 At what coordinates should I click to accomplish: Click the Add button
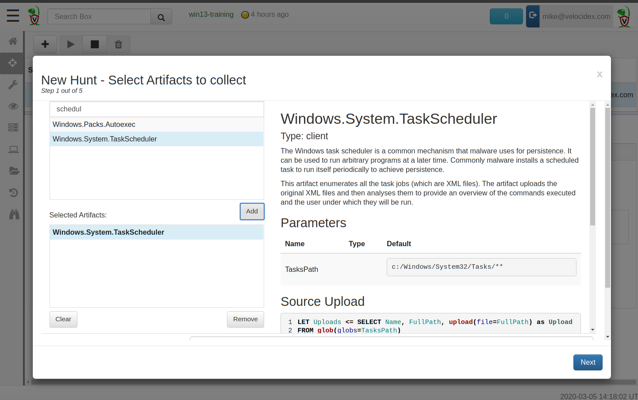coord(252,211)
